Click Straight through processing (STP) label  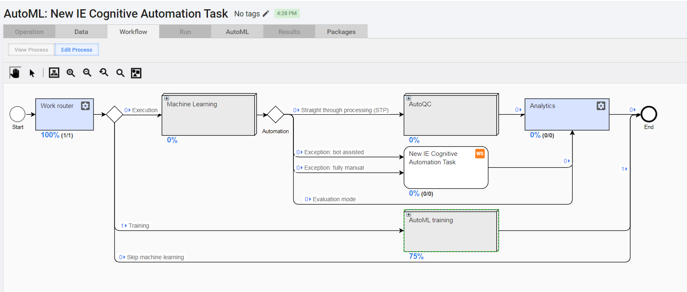pos(345,110)
